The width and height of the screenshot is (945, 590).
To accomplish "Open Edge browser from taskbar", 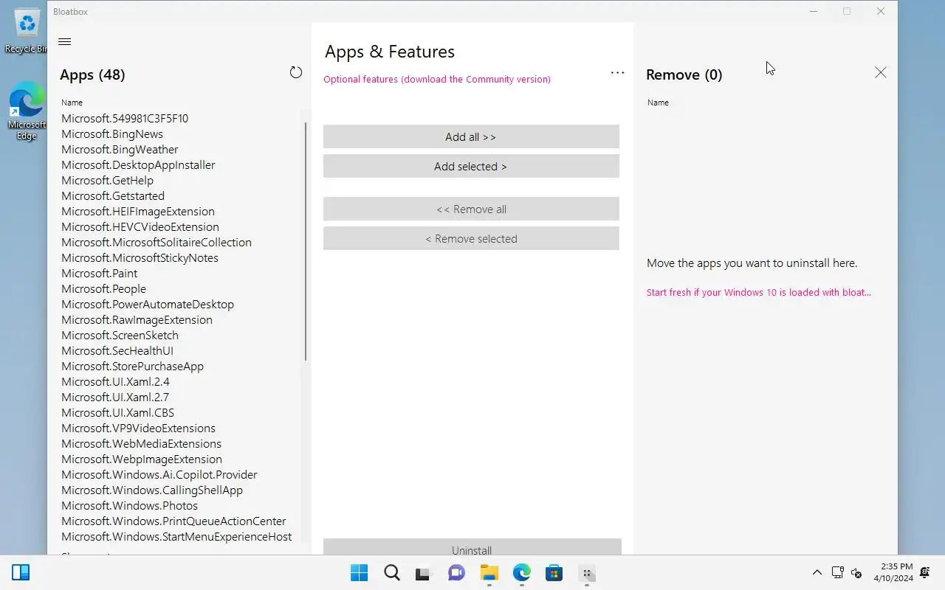I will click(x=522, y=573).
